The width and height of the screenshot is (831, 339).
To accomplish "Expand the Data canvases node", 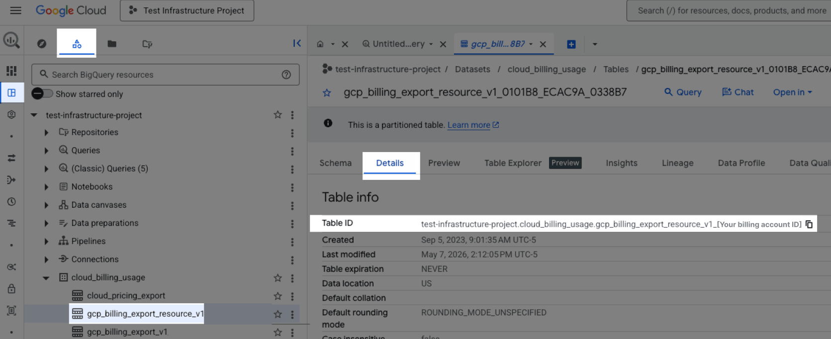I will (x=46, y=205).
